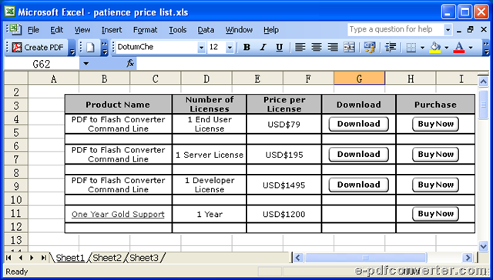Apply yellow Fill Color
This screenshot has width=493, height=280.
pyautogui.click(x=435, y=48)
